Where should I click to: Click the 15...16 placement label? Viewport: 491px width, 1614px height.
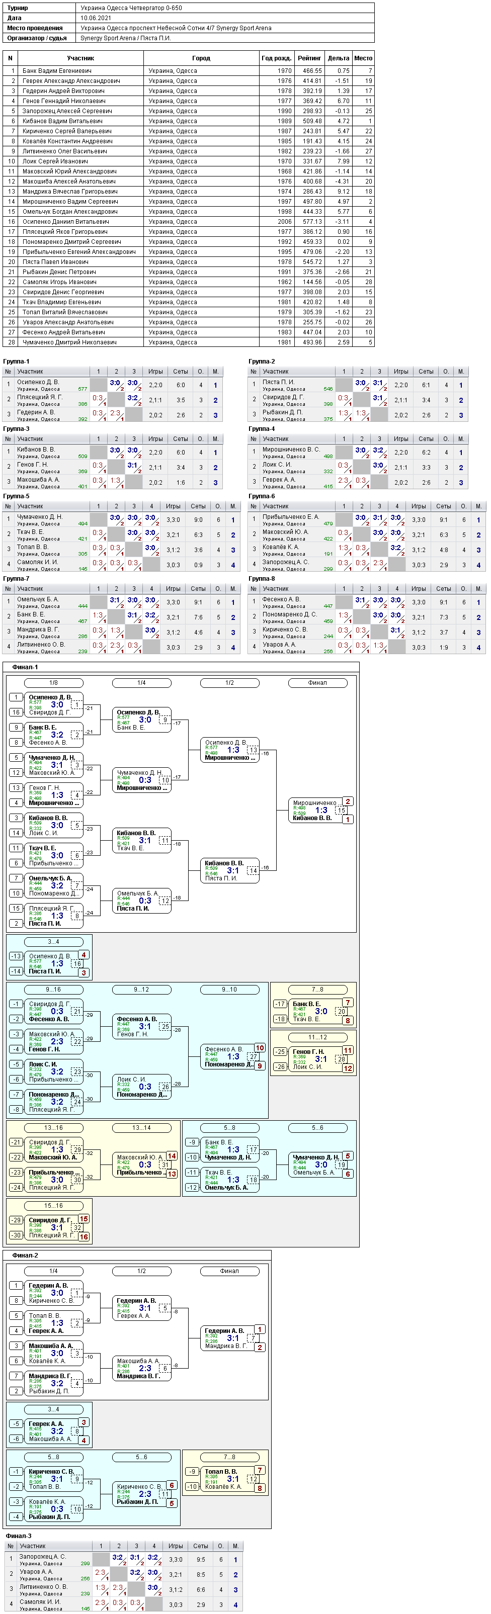[53, 1206]
